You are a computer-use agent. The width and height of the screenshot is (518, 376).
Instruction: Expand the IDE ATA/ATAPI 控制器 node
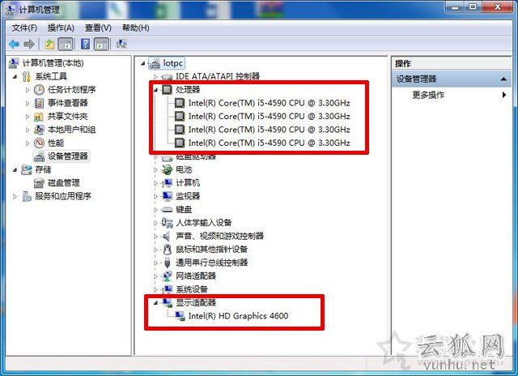point(155,77)
